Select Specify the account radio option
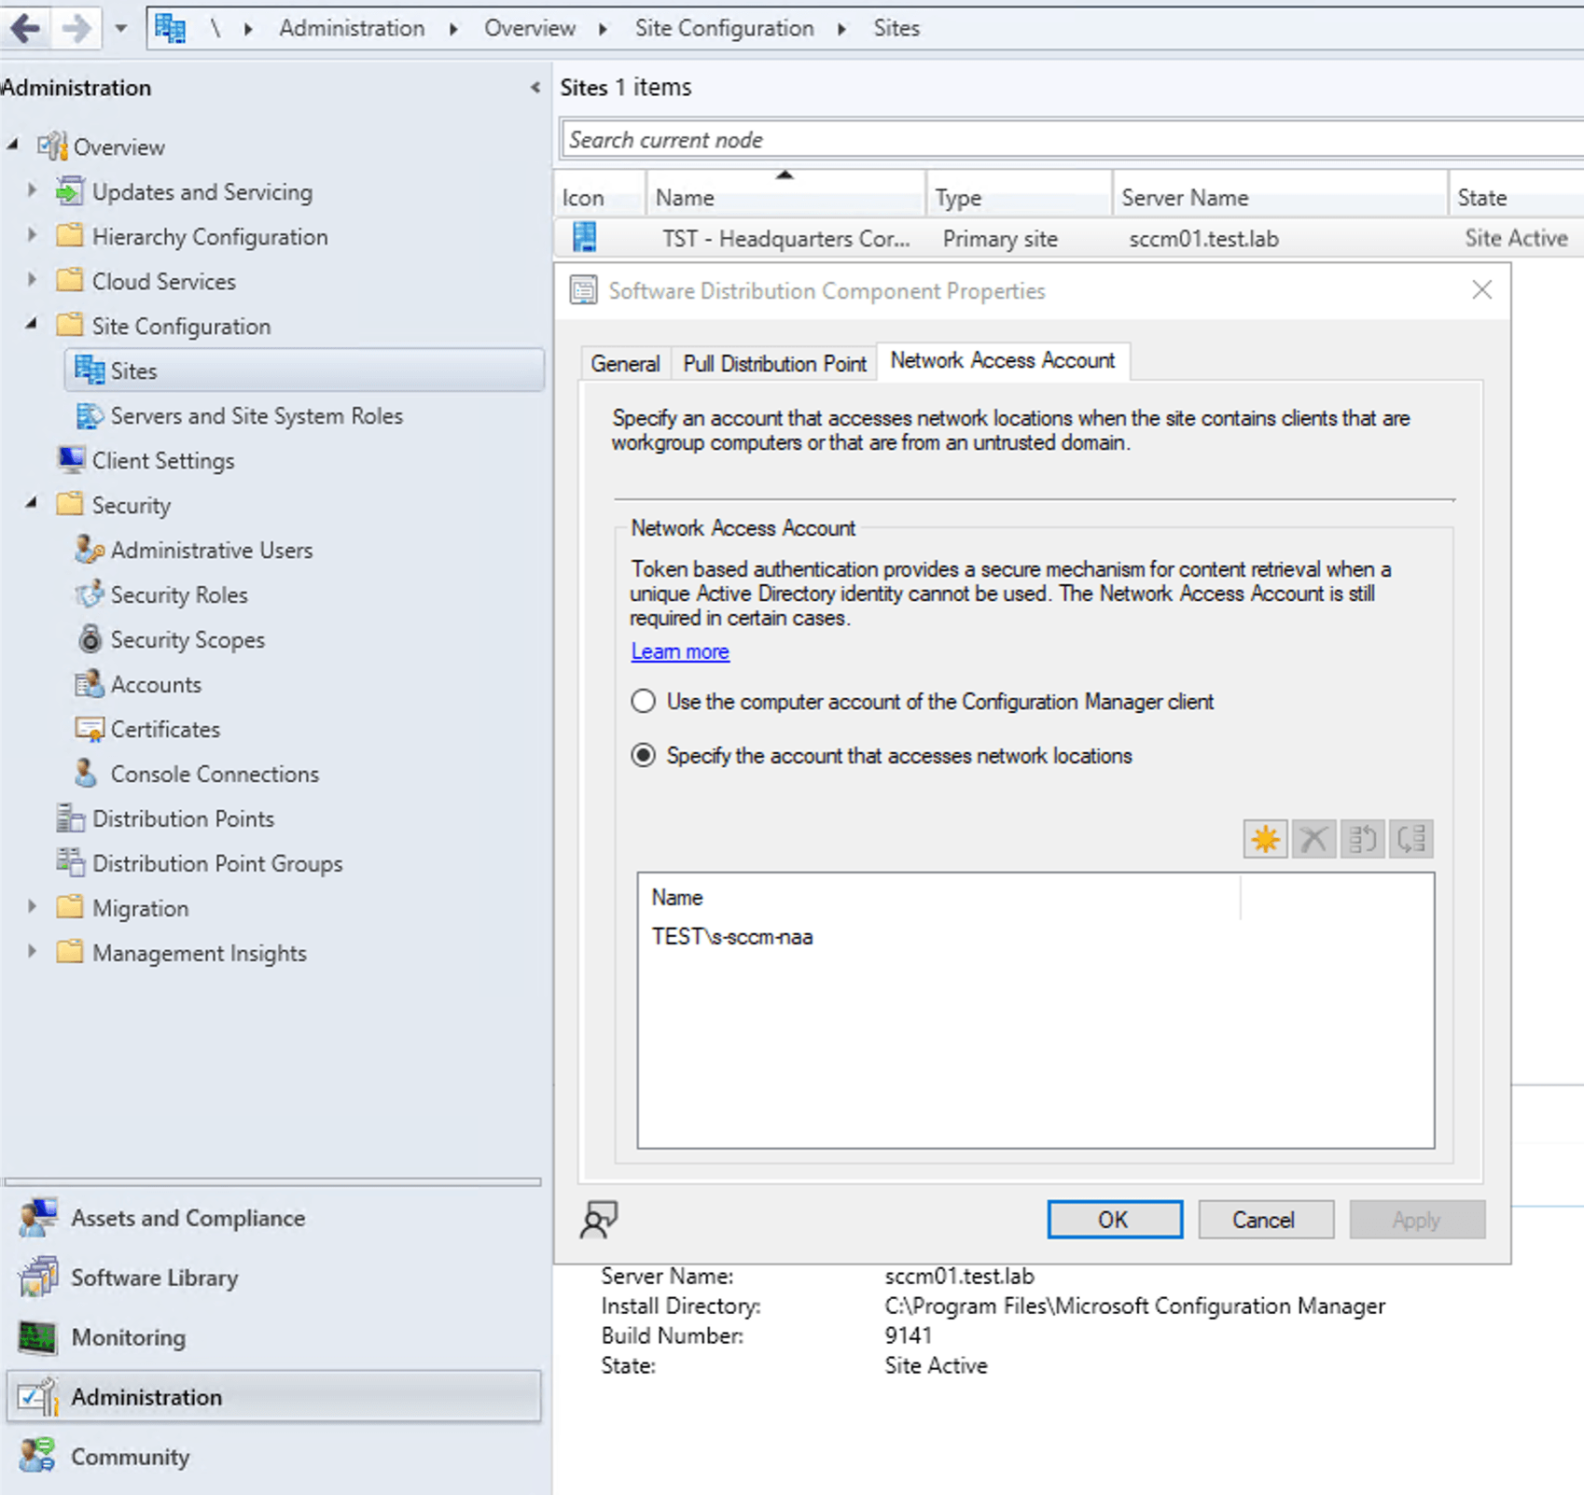 pos(644,755)
